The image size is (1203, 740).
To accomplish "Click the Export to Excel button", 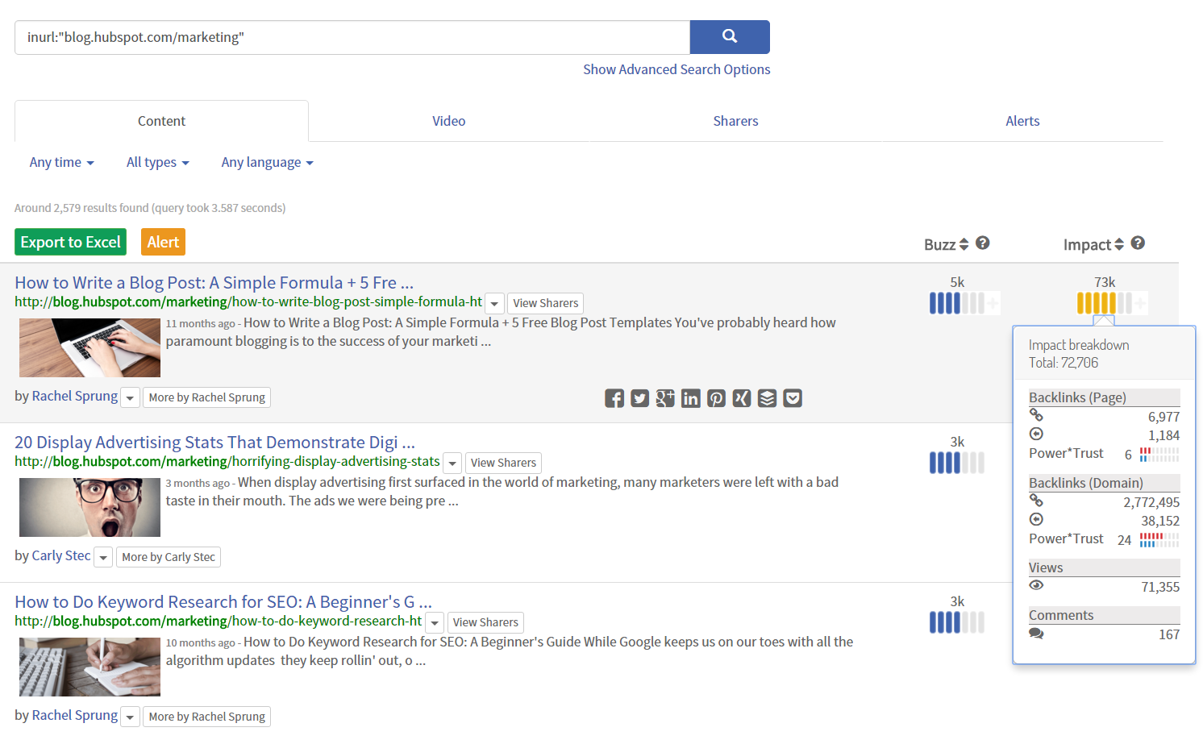I will coord(70,242).
